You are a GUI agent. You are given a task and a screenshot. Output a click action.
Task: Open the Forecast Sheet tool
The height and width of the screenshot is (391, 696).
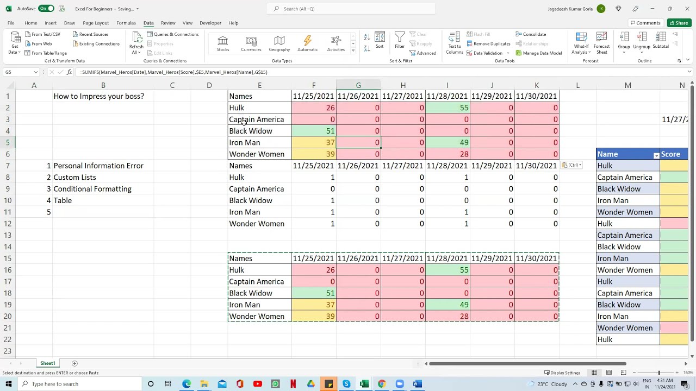[601, 43]
